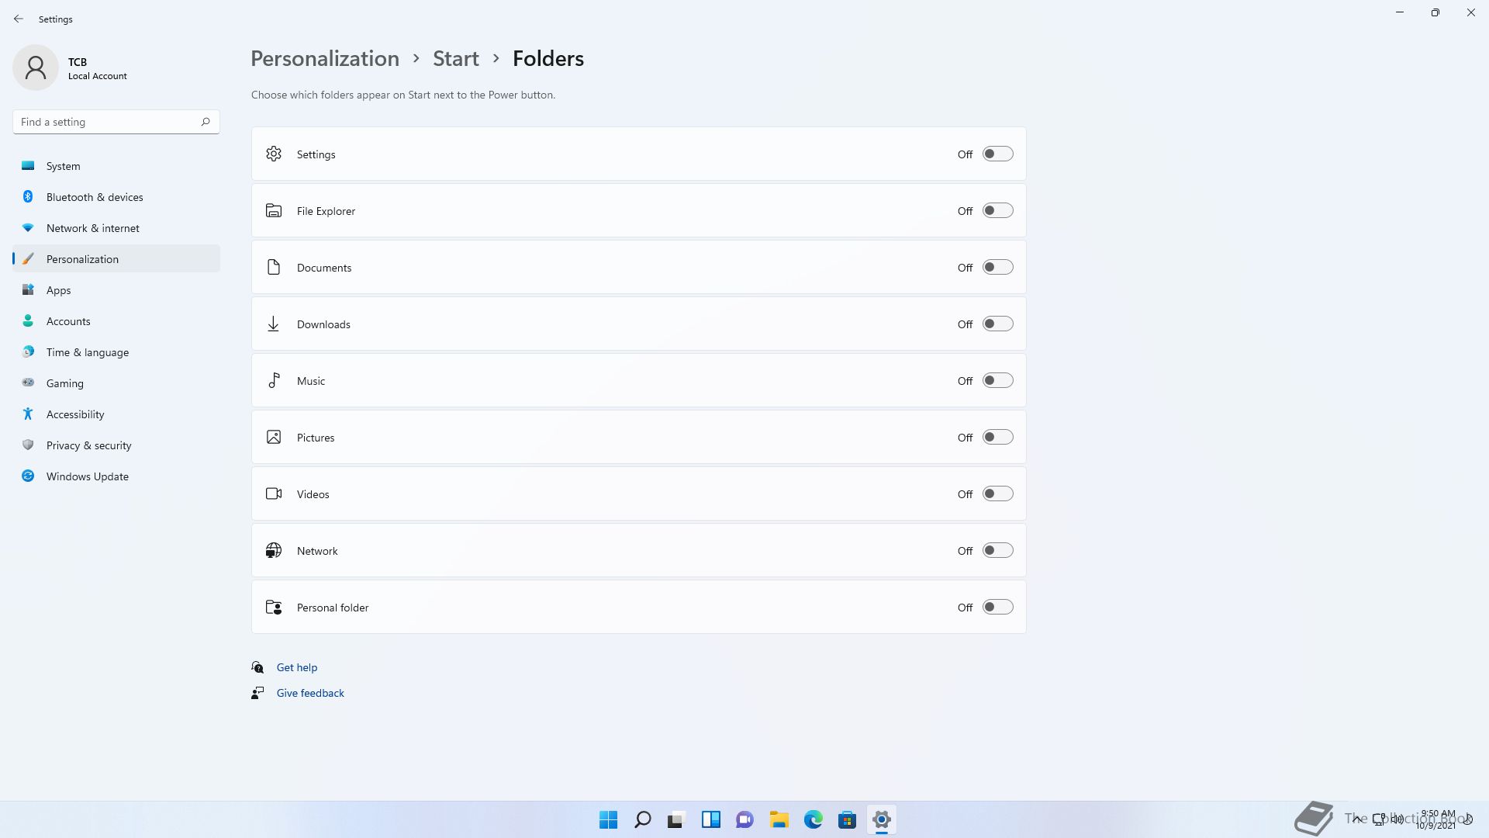Open the Chat taskbar icon
Viewport: 1489px width, 838px height.
coord(744,819)
